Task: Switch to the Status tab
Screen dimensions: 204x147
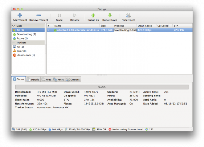Action: (x=18, y=79)
